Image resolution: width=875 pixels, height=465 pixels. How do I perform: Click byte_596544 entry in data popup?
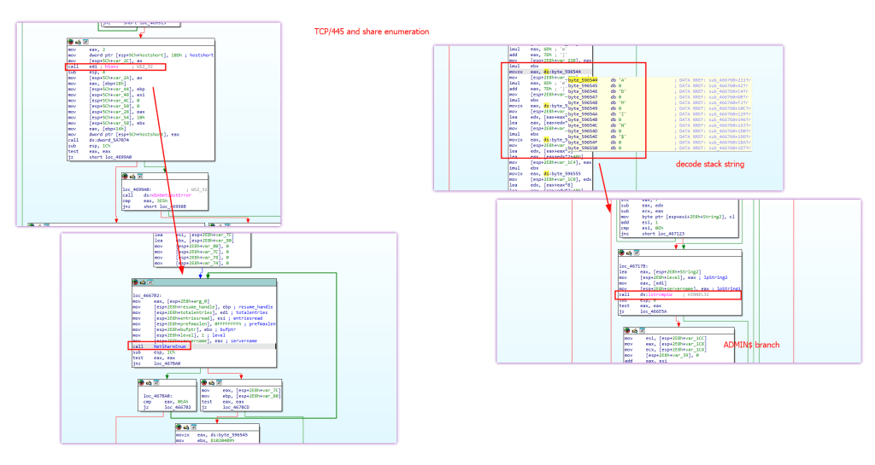pos(583,80)
